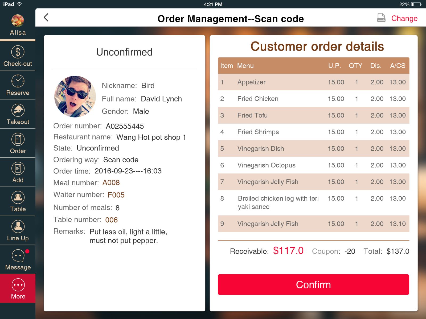Open Message chat bubble icon

point(18,256)
